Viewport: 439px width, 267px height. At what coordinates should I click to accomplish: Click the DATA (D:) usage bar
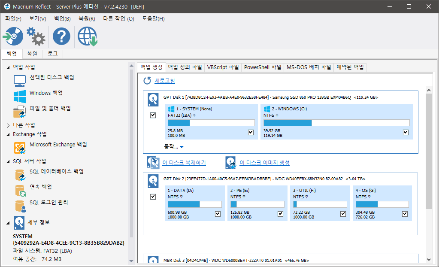pos(194,204)
